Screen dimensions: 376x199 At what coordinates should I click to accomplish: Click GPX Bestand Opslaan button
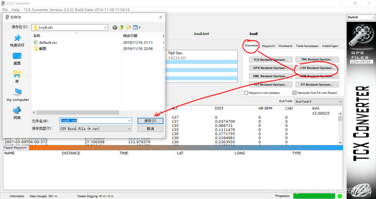(271, 68)
